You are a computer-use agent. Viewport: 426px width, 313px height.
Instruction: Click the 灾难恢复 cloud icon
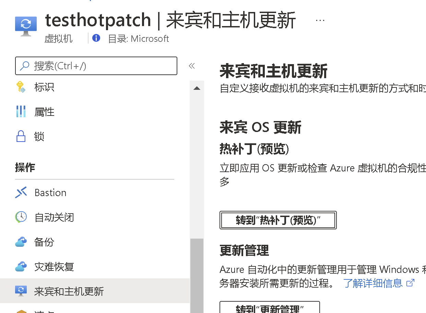tap(21, 267)
